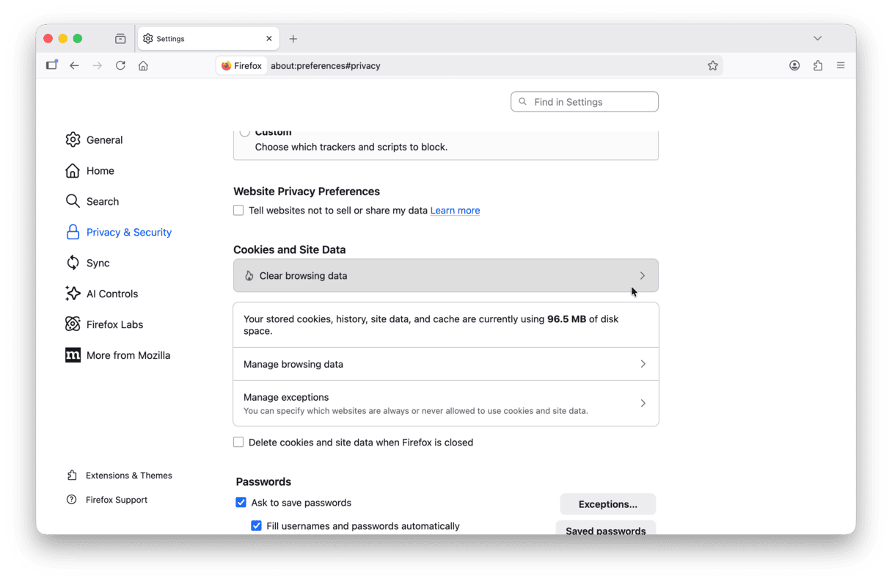Click the Learn more link
Image resolution: width=892 pixels, height=582 pixels.
tap(455, 210)
